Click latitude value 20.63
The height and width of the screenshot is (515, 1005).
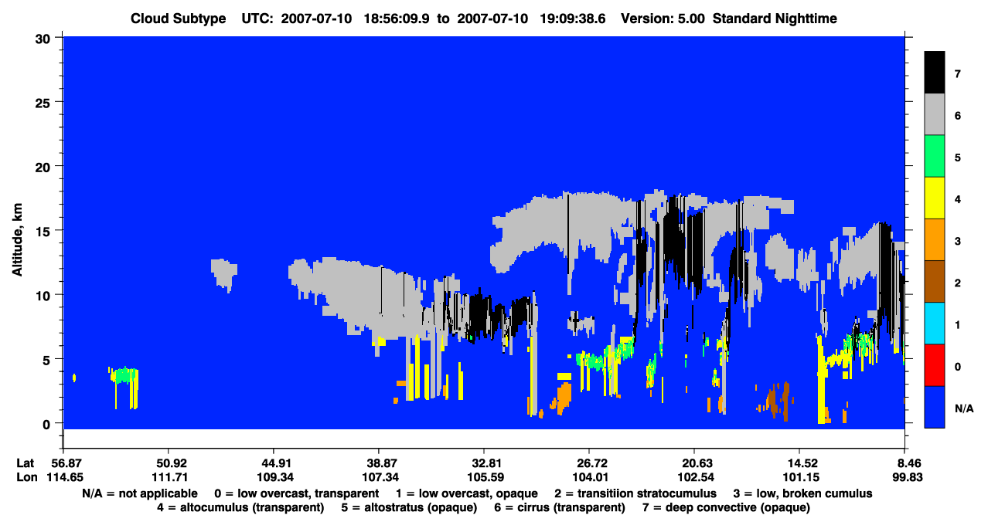click(x=695, y=463)
